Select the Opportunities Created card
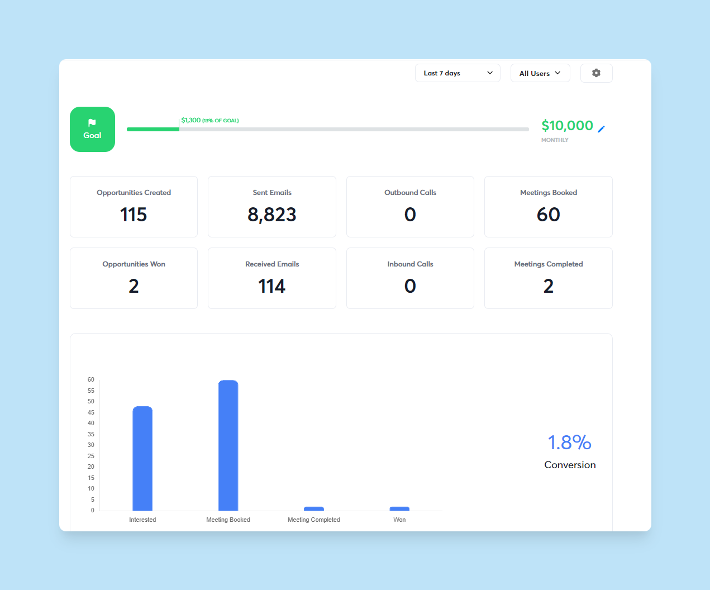Image resolution: width=710 pixels, height=590 pixels. coord(134,207)
